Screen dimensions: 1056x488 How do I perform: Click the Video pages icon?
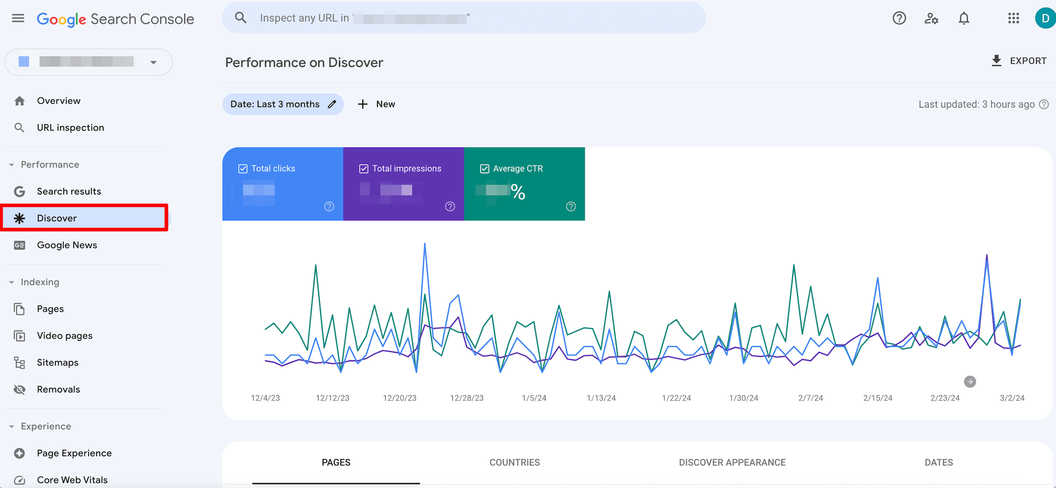19,336
